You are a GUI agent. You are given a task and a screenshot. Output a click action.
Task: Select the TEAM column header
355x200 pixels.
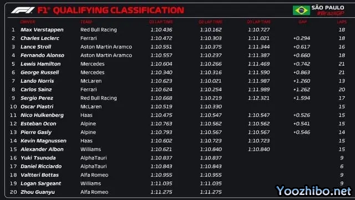pos(86,22)
